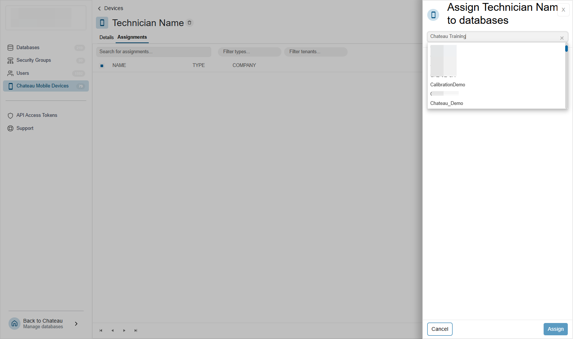Open Chateau Mobile Devices section
Image resolution: width=573 pixels, height=339 pixels.
46,86
